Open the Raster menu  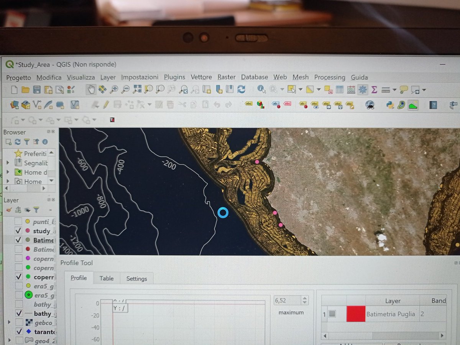(226, 77)
